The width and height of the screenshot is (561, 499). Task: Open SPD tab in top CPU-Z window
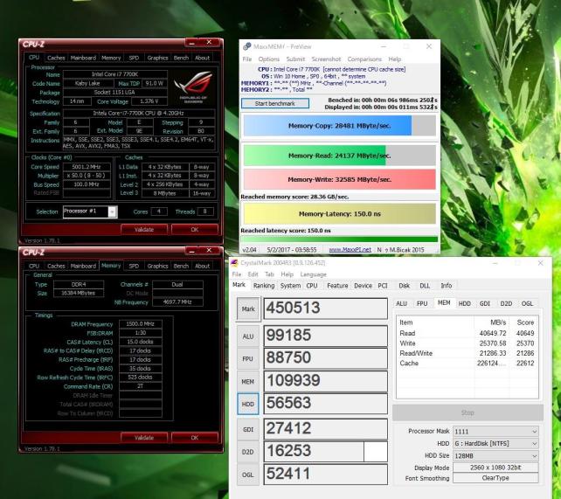[x=134, y=58]
